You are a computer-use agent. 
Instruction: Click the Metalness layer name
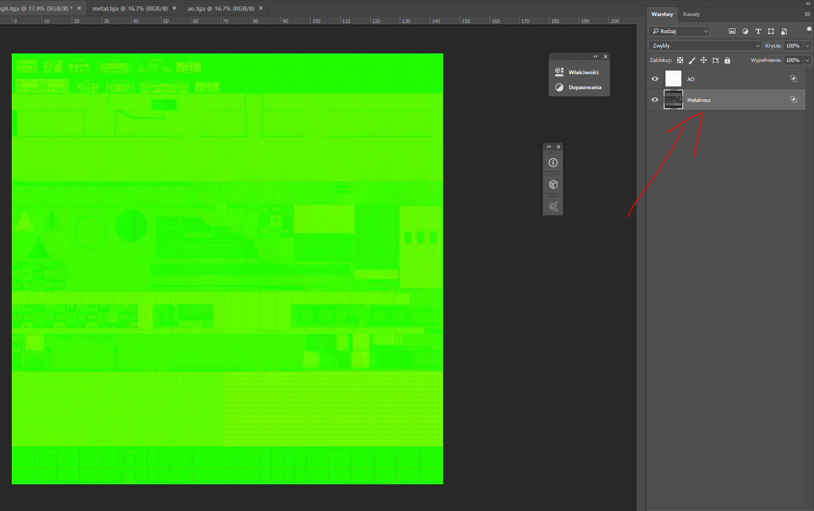point(699,100)
